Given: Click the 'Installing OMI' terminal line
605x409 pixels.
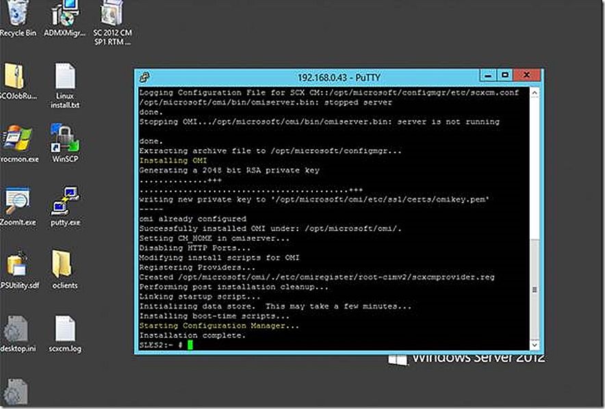Looking at the screenshot, I should [173, 160].
